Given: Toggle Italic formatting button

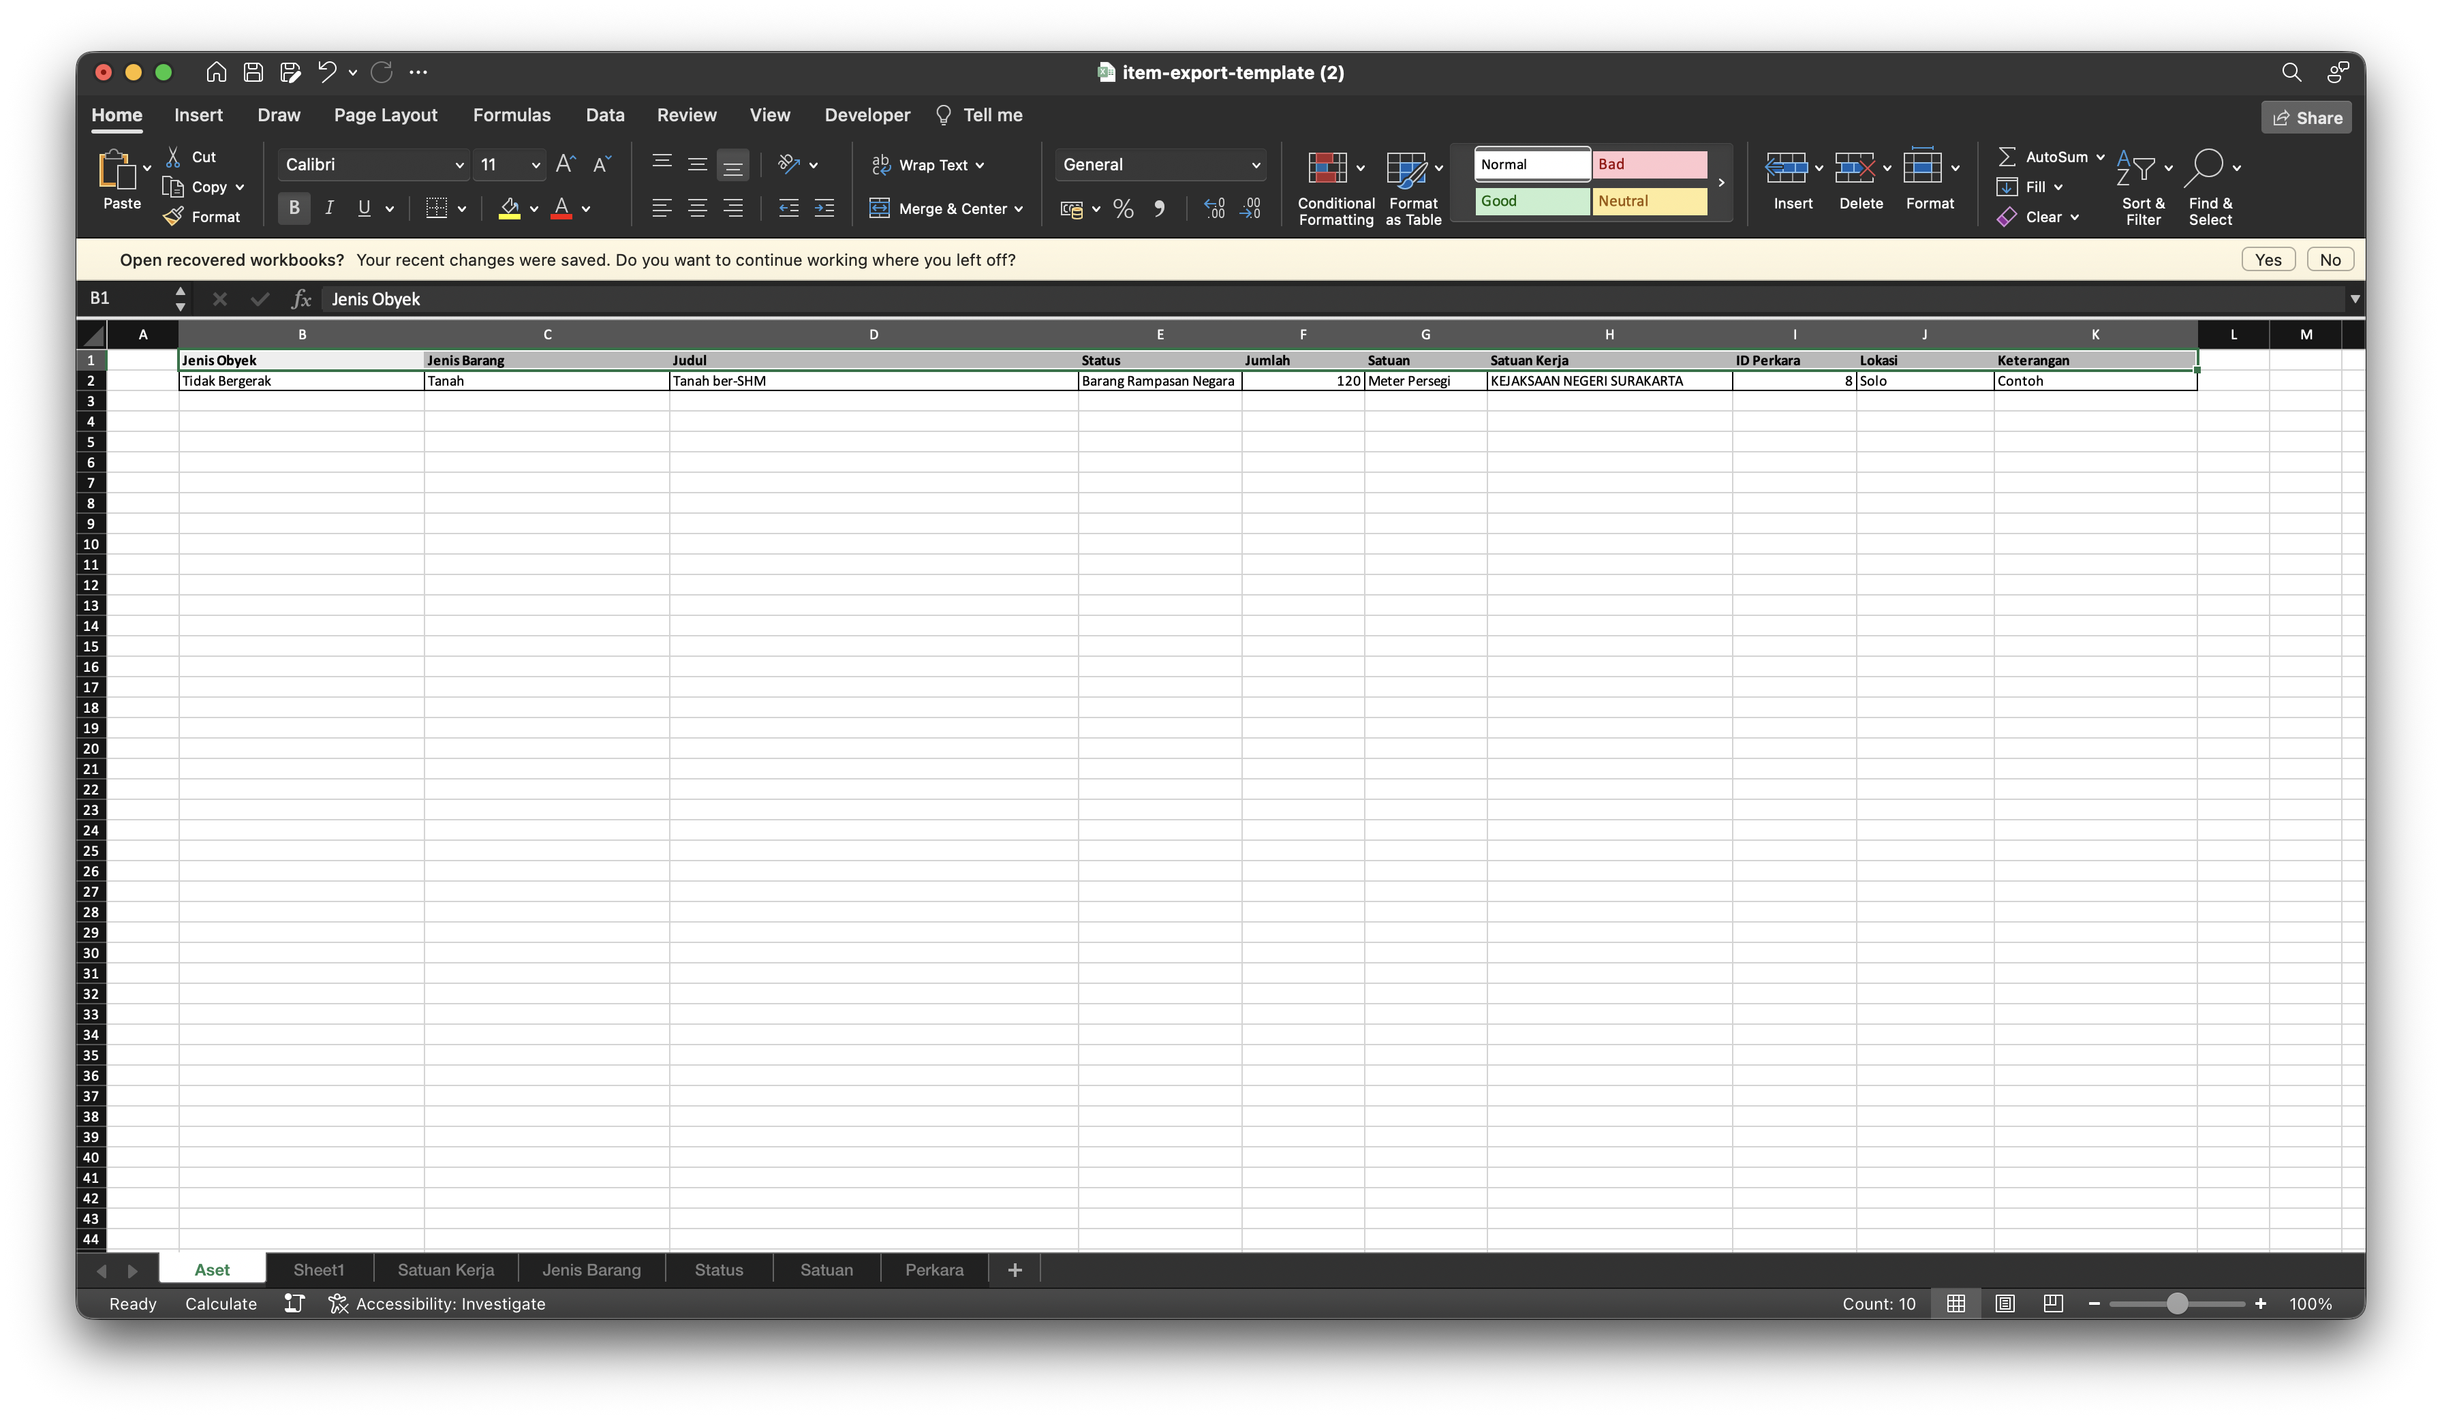Looking at the screenshot, I should [330, 209].
